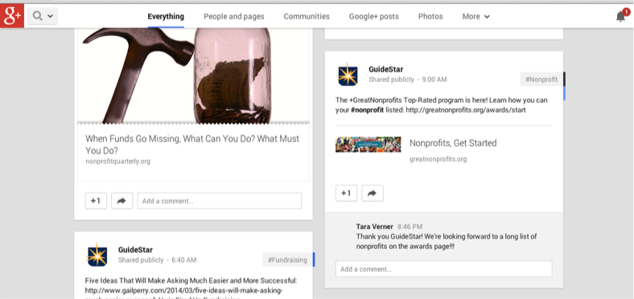Open Tara Verner's profile name
This screenshot has height=299, width=634.
click(x=374, y=227)
